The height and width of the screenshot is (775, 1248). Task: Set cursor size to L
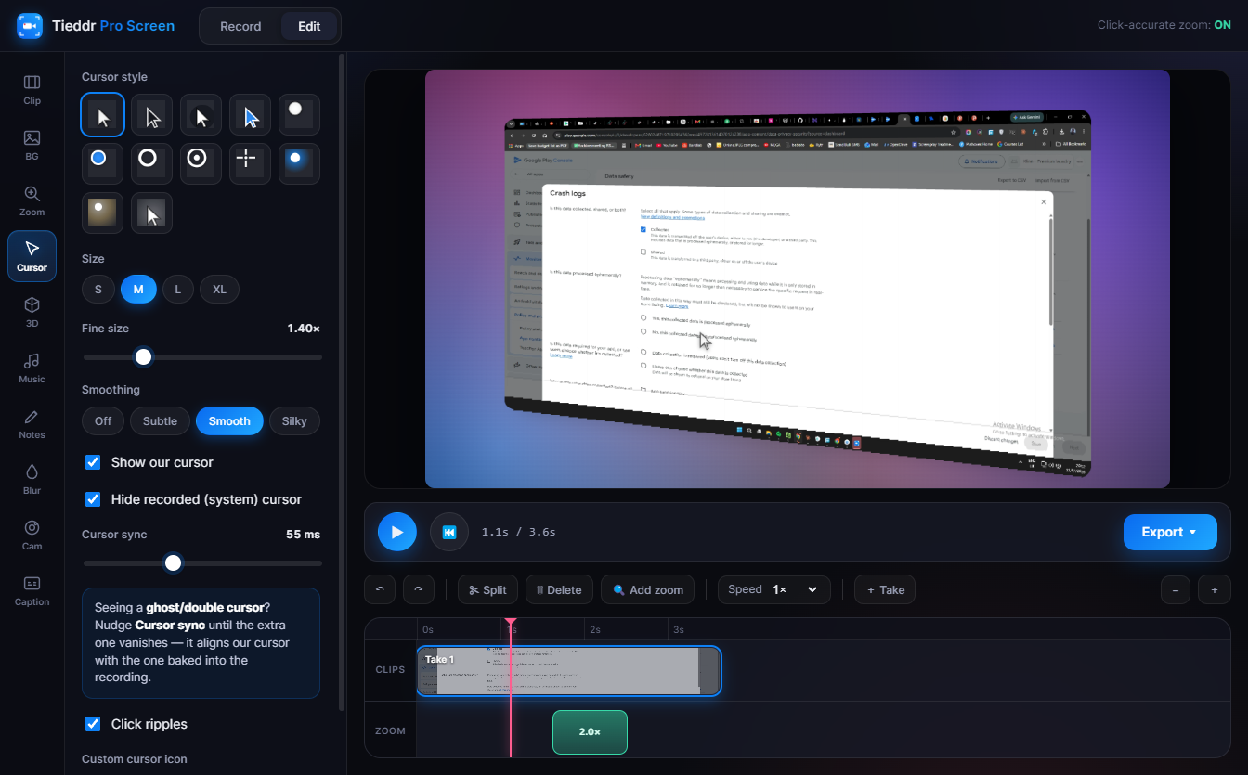point(178,290)
